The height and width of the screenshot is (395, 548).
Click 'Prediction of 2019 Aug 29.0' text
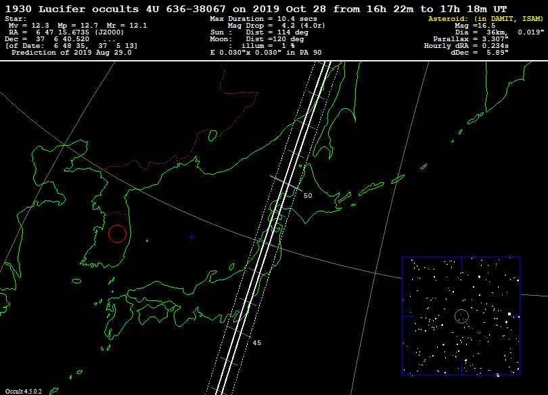tap(72, 53)
